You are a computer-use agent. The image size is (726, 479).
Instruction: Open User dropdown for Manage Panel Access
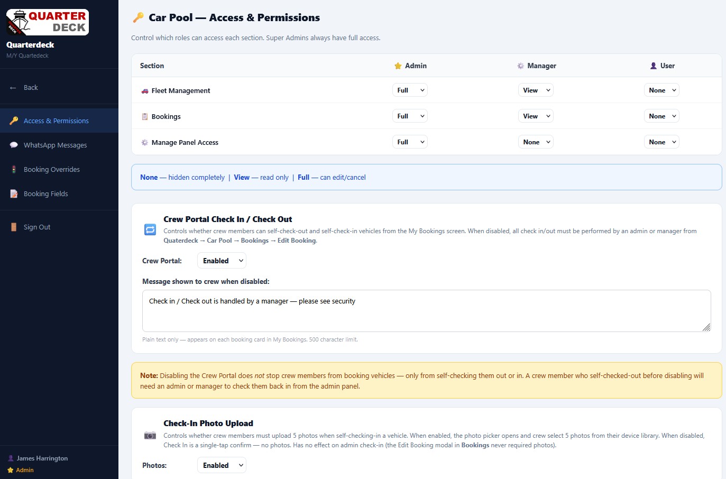point(661,142)
